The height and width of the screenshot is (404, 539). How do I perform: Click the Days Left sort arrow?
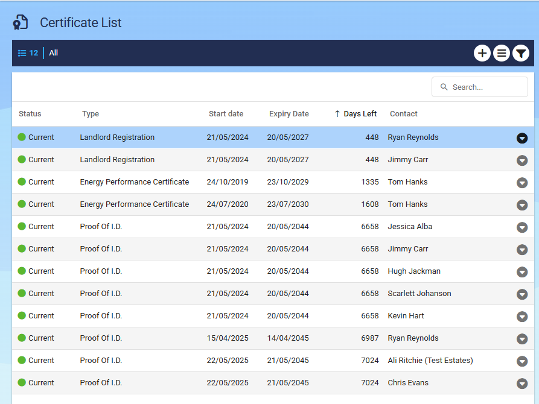(x=337, y=114)
